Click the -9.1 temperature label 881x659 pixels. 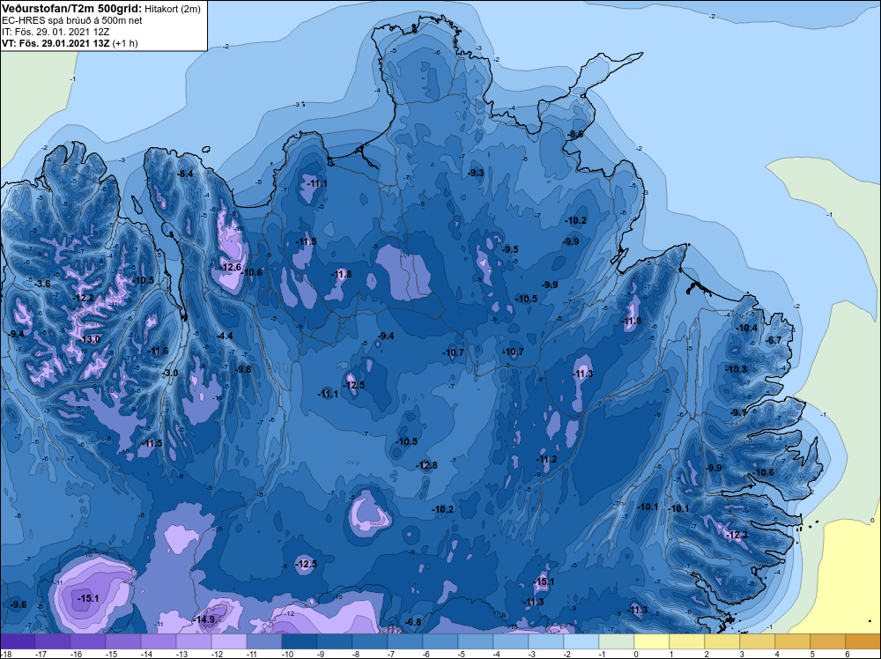[x=738, y=412]
